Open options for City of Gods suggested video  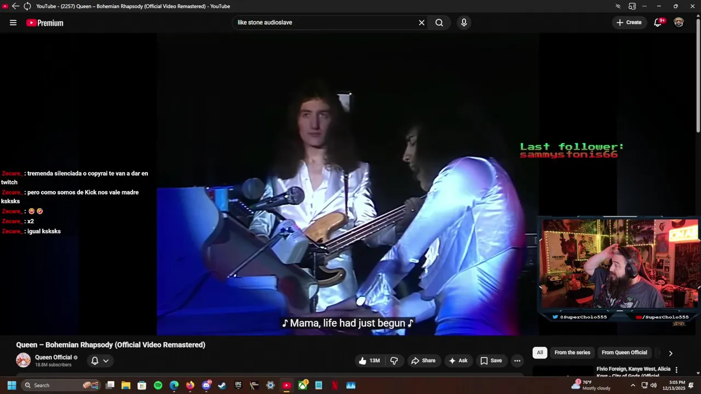[x=676, y=370]
